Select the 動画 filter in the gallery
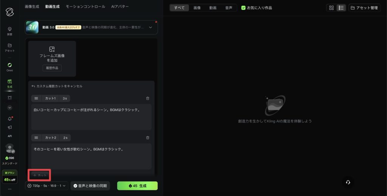This screenshot has height=196, width=387. 213,8
